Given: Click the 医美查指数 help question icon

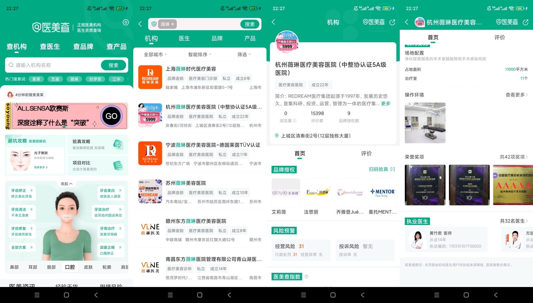Looking at the screenshot, I should [x=306, y=277].
